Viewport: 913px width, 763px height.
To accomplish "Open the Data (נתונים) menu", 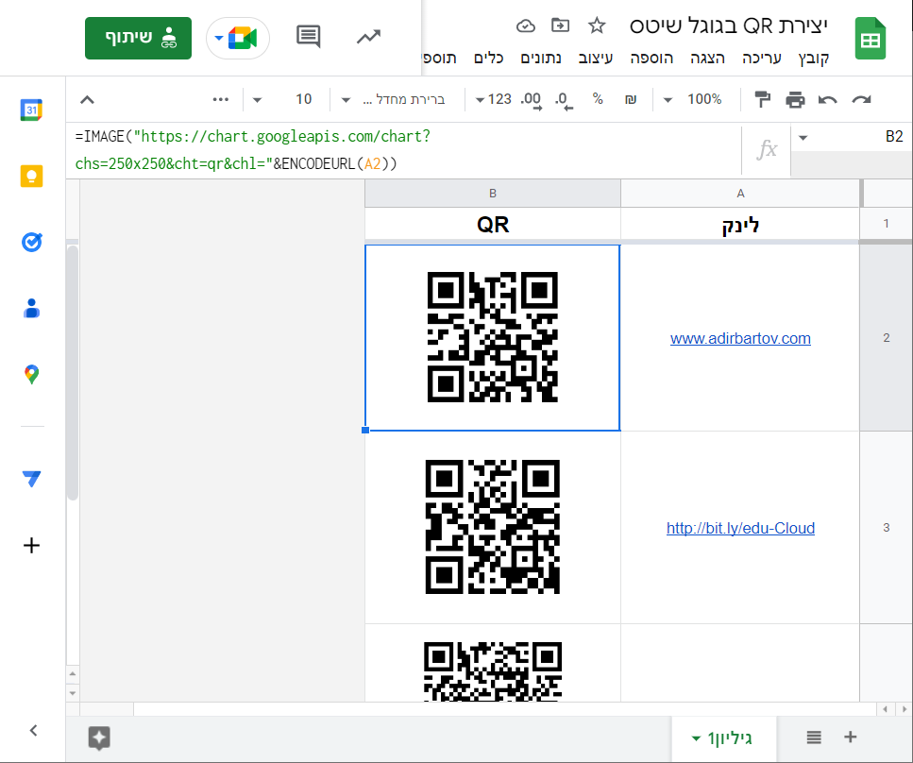I will (x=541, y=58).
